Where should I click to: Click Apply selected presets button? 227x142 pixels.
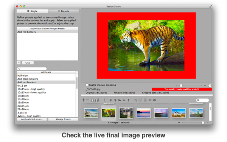point(32,119)
